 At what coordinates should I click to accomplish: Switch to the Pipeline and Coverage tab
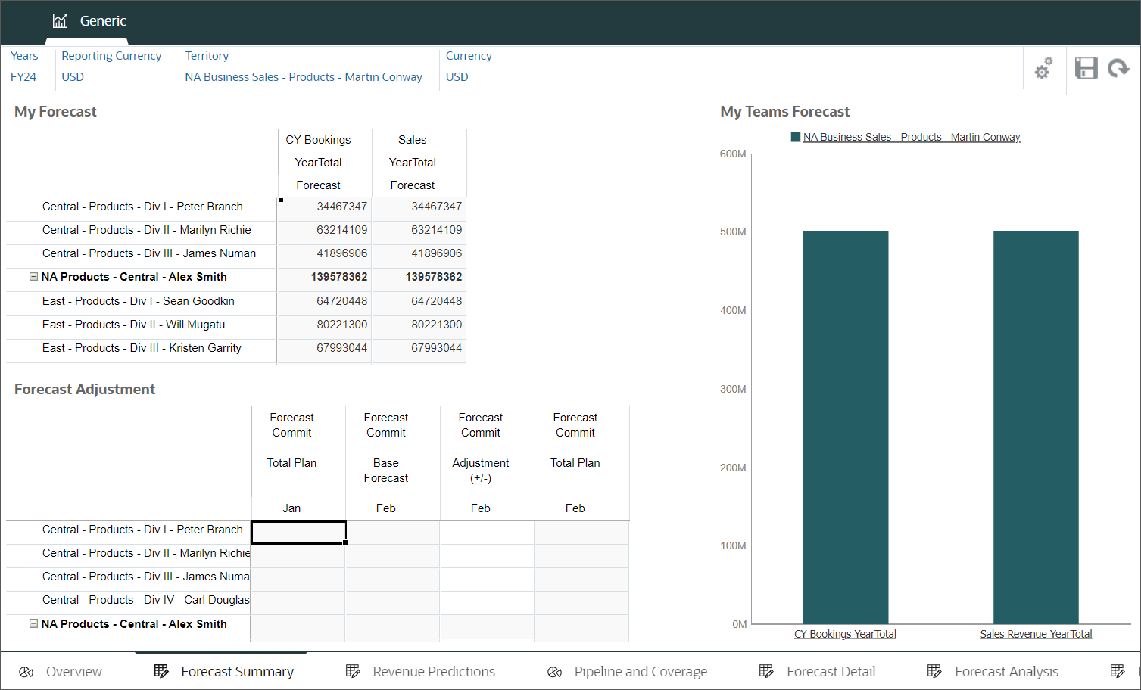(x=640, y=671)
